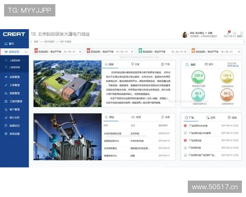This screenshot has width=246, height=197.
Task: Collapse the 系统监测 sidebar section chevron
Action: (26, 52)
